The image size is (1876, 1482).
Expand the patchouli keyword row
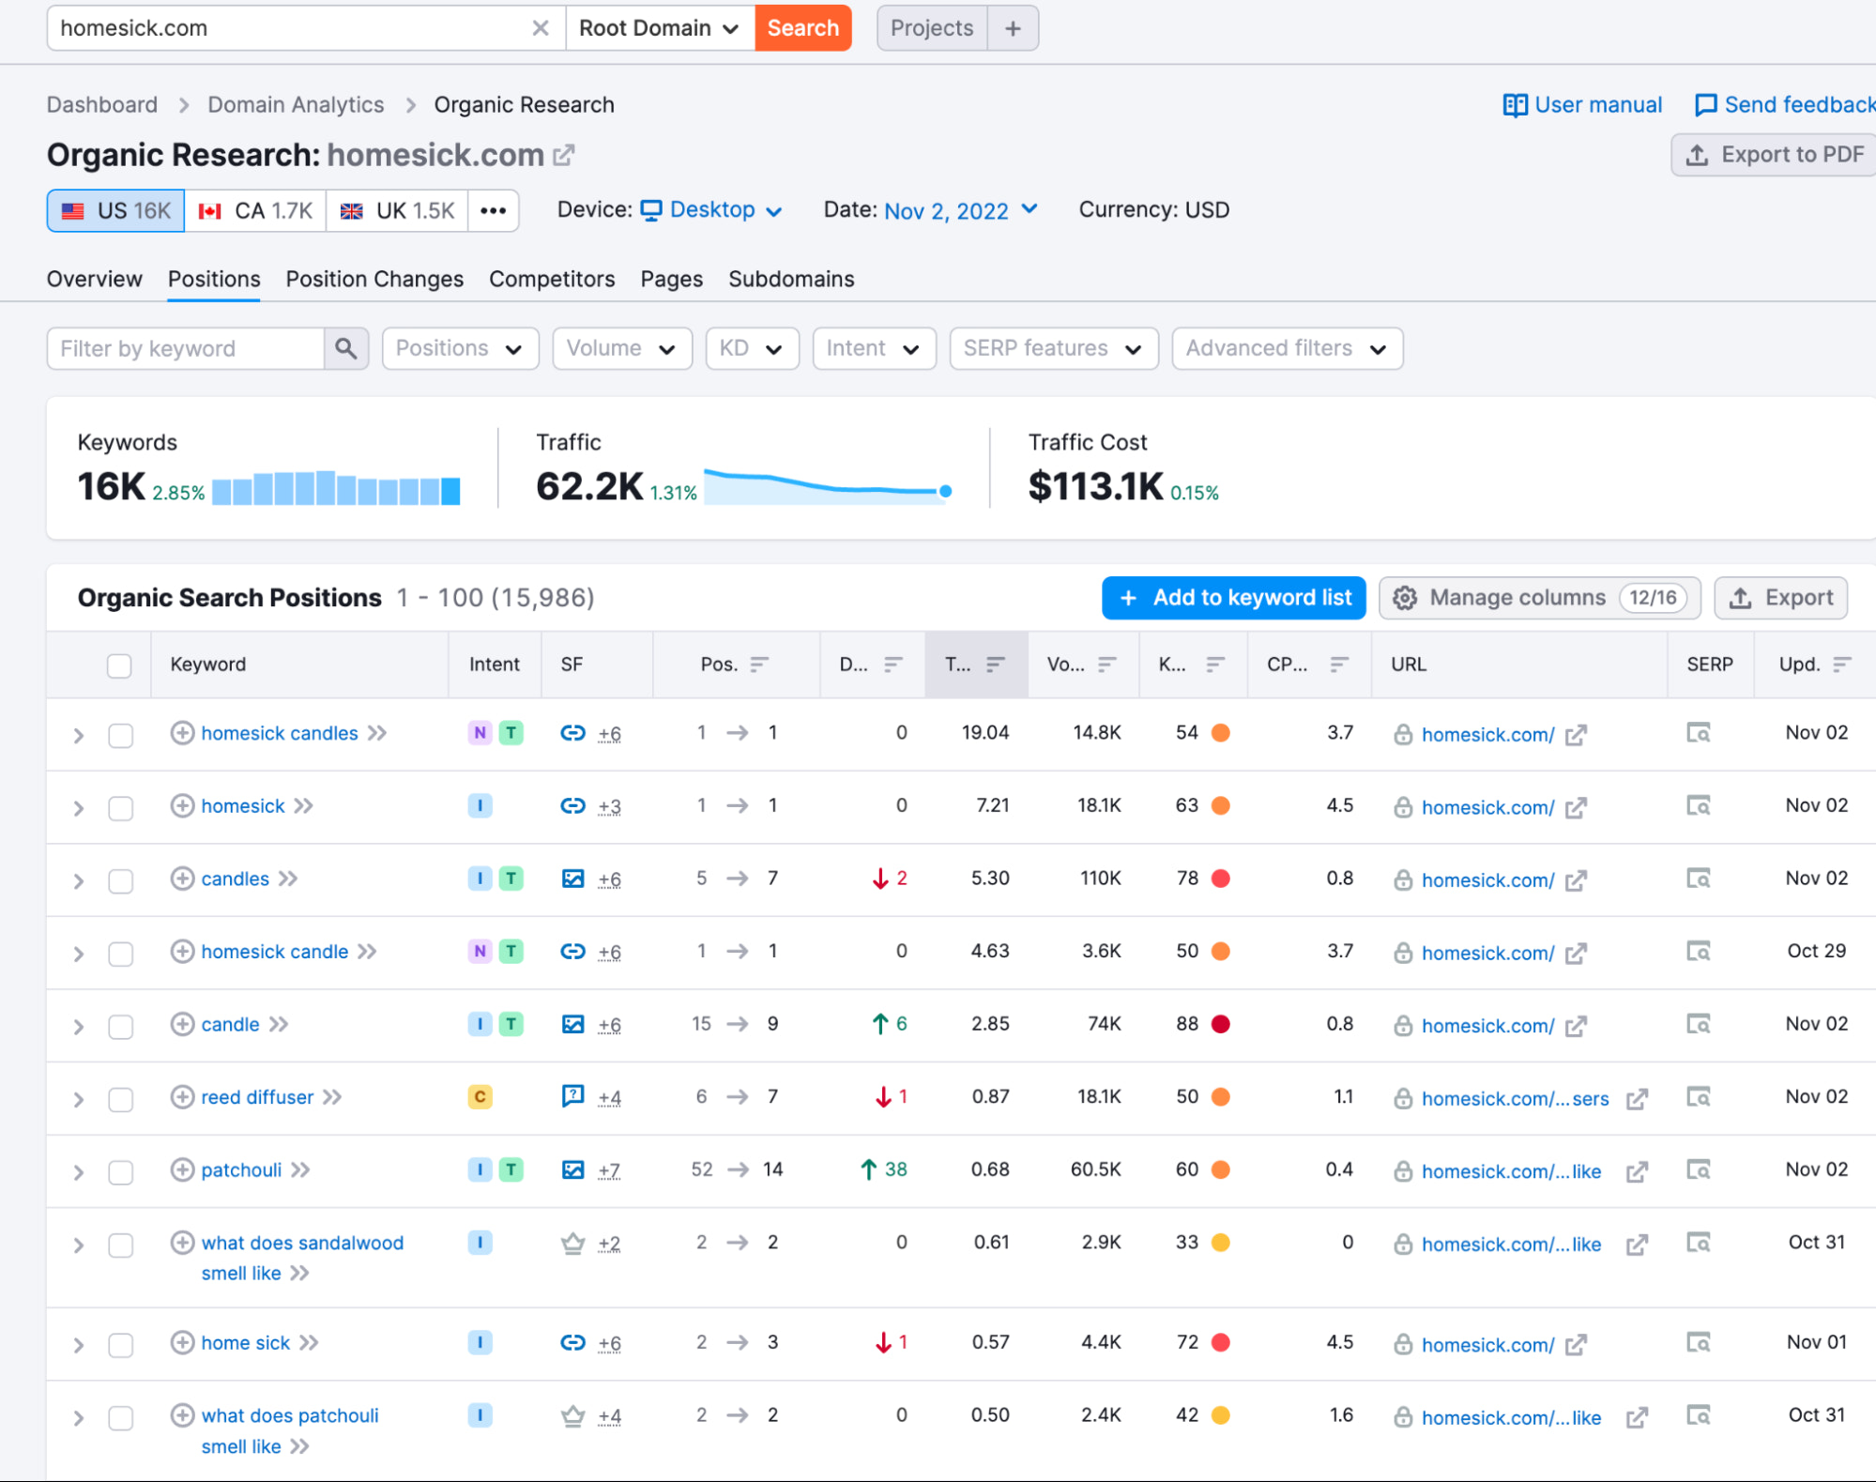pyautogui.click(x=78, y=1171)
